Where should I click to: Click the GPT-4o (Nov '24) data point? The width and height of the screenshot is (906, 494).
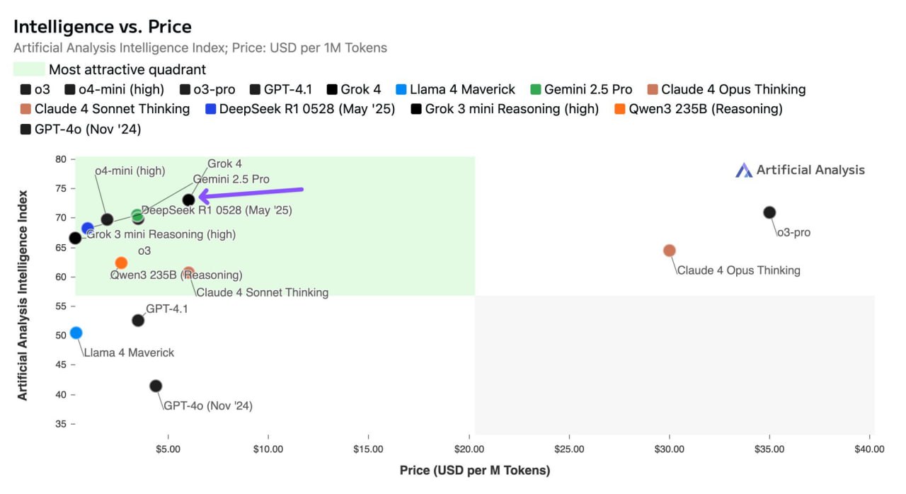coord(156,386)
